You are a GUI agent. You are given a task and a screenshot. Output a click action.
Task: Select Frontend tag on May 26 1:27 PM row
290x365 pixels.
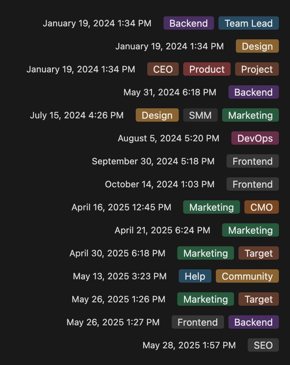point(198,322)
